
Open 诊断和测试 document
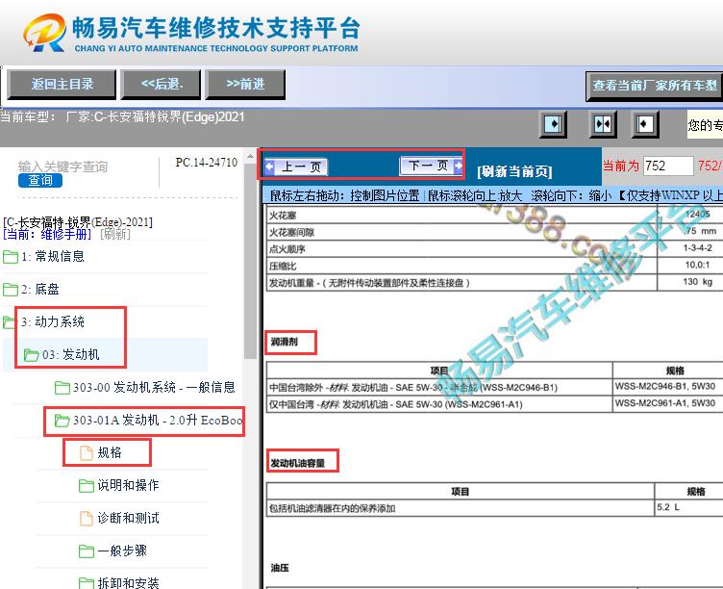click(x=128, y=519)
